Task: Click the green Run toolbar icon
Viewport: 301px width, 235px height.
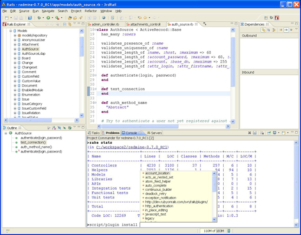Action: pyautogui.click(x=48, y=18)
